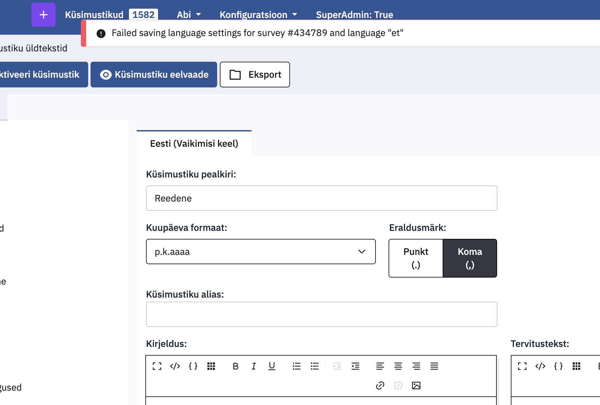600x405 pixels.
Task: Maximize the Kirjeldus editor to fullscreen
Action: pos(157,366)
